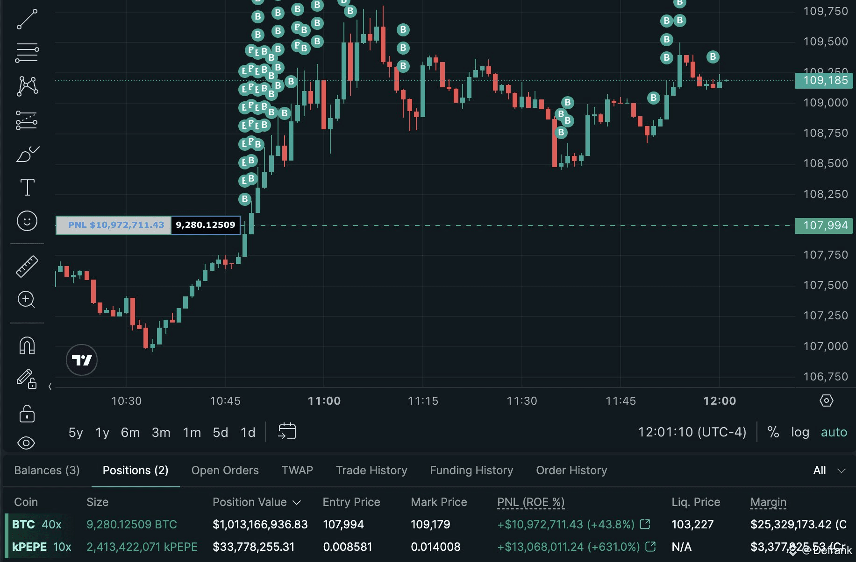Switch to the Trade History tab
The height and width of the screenshot is (562, 856).
[x=371, y=470]
